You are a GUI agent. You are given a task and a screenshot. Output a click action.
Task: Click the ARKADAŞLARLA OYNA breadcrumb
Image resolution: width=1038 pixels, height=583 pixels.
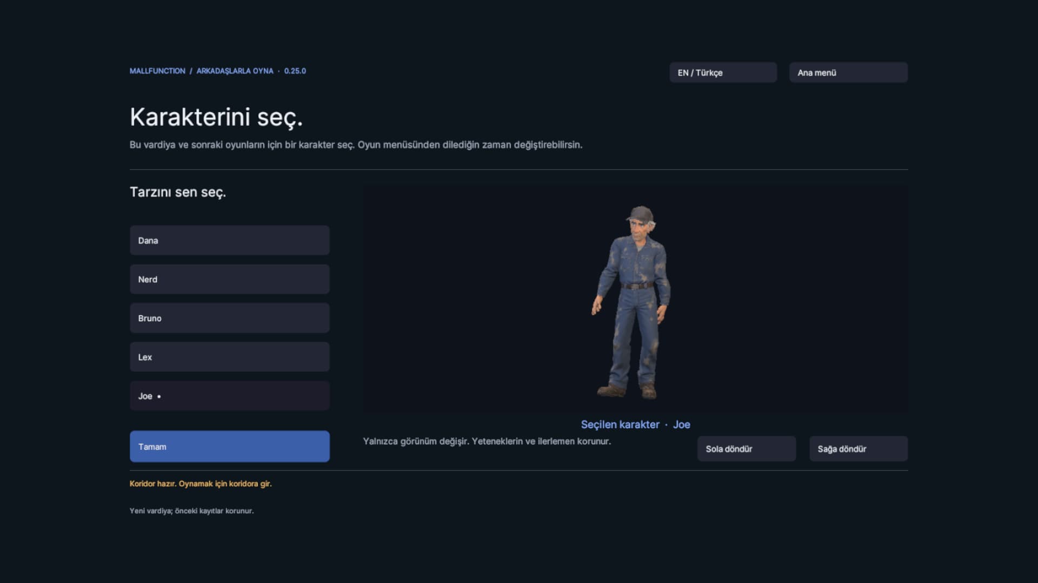[235, 71]
